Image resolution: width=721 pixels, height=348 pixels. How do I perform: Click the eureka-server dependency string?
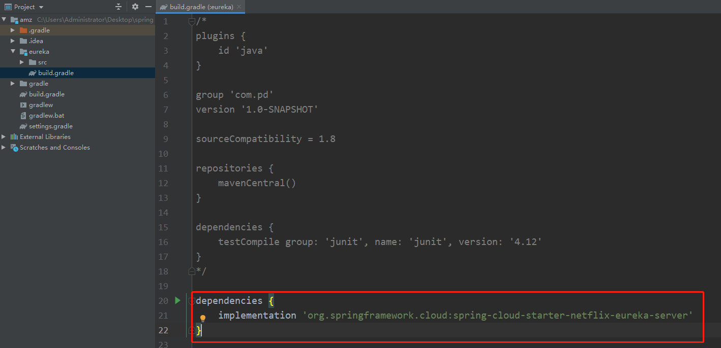coord(498,316)
